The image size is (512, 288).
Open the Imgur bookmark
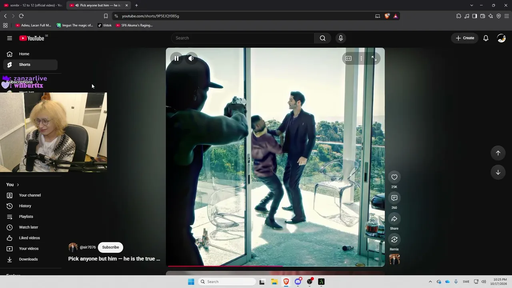pos(75,25)
